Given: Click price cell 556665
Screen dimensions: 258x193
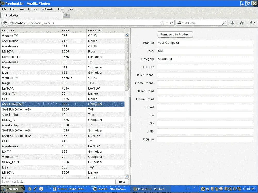Looking at the screenshot, I should tap(73, 78).
